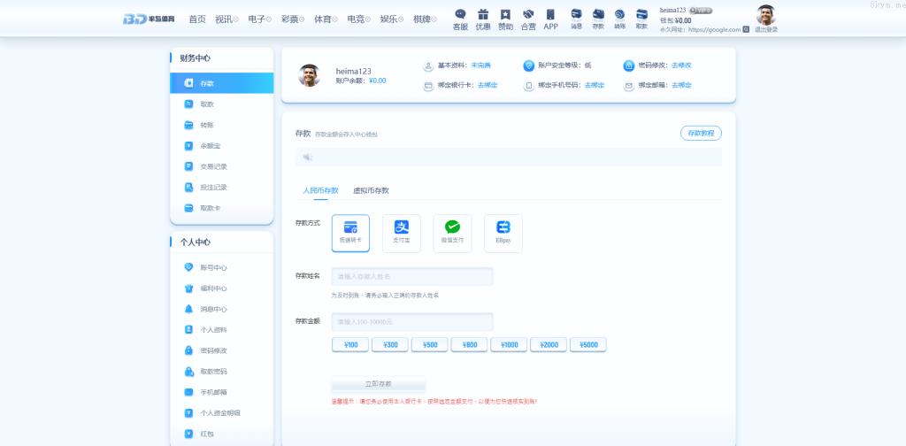
Task: Select the Alipay (支付宝) payment icon
Action: pyautogui.click(x=401, y=232)
